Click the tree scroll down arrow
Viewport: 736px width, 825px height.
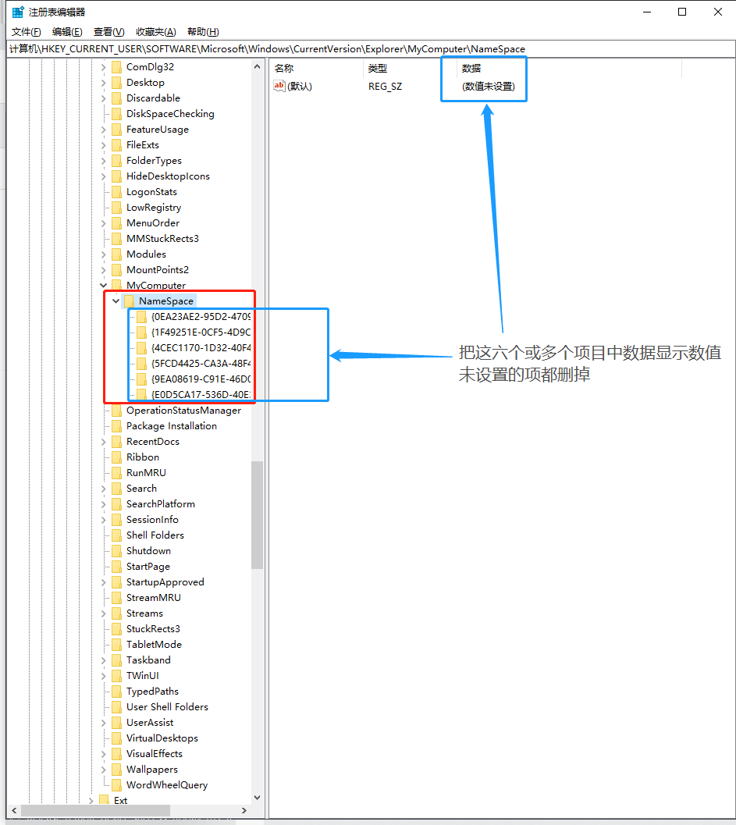pos(257,798)
